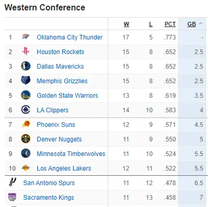This screenshot has width=208, height=207.
Task: Click the Minnesota Timberwolves logo icon
Action: coord(25,153)
